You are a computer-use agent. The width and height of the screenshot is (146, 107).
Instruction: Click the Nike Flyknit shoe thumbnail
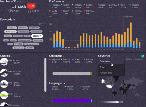click(x=4, y=84)
